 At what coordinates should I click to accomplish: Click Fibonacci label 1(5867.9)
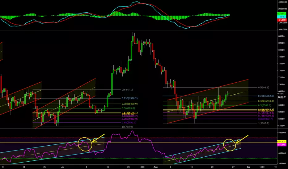[264, 123]
